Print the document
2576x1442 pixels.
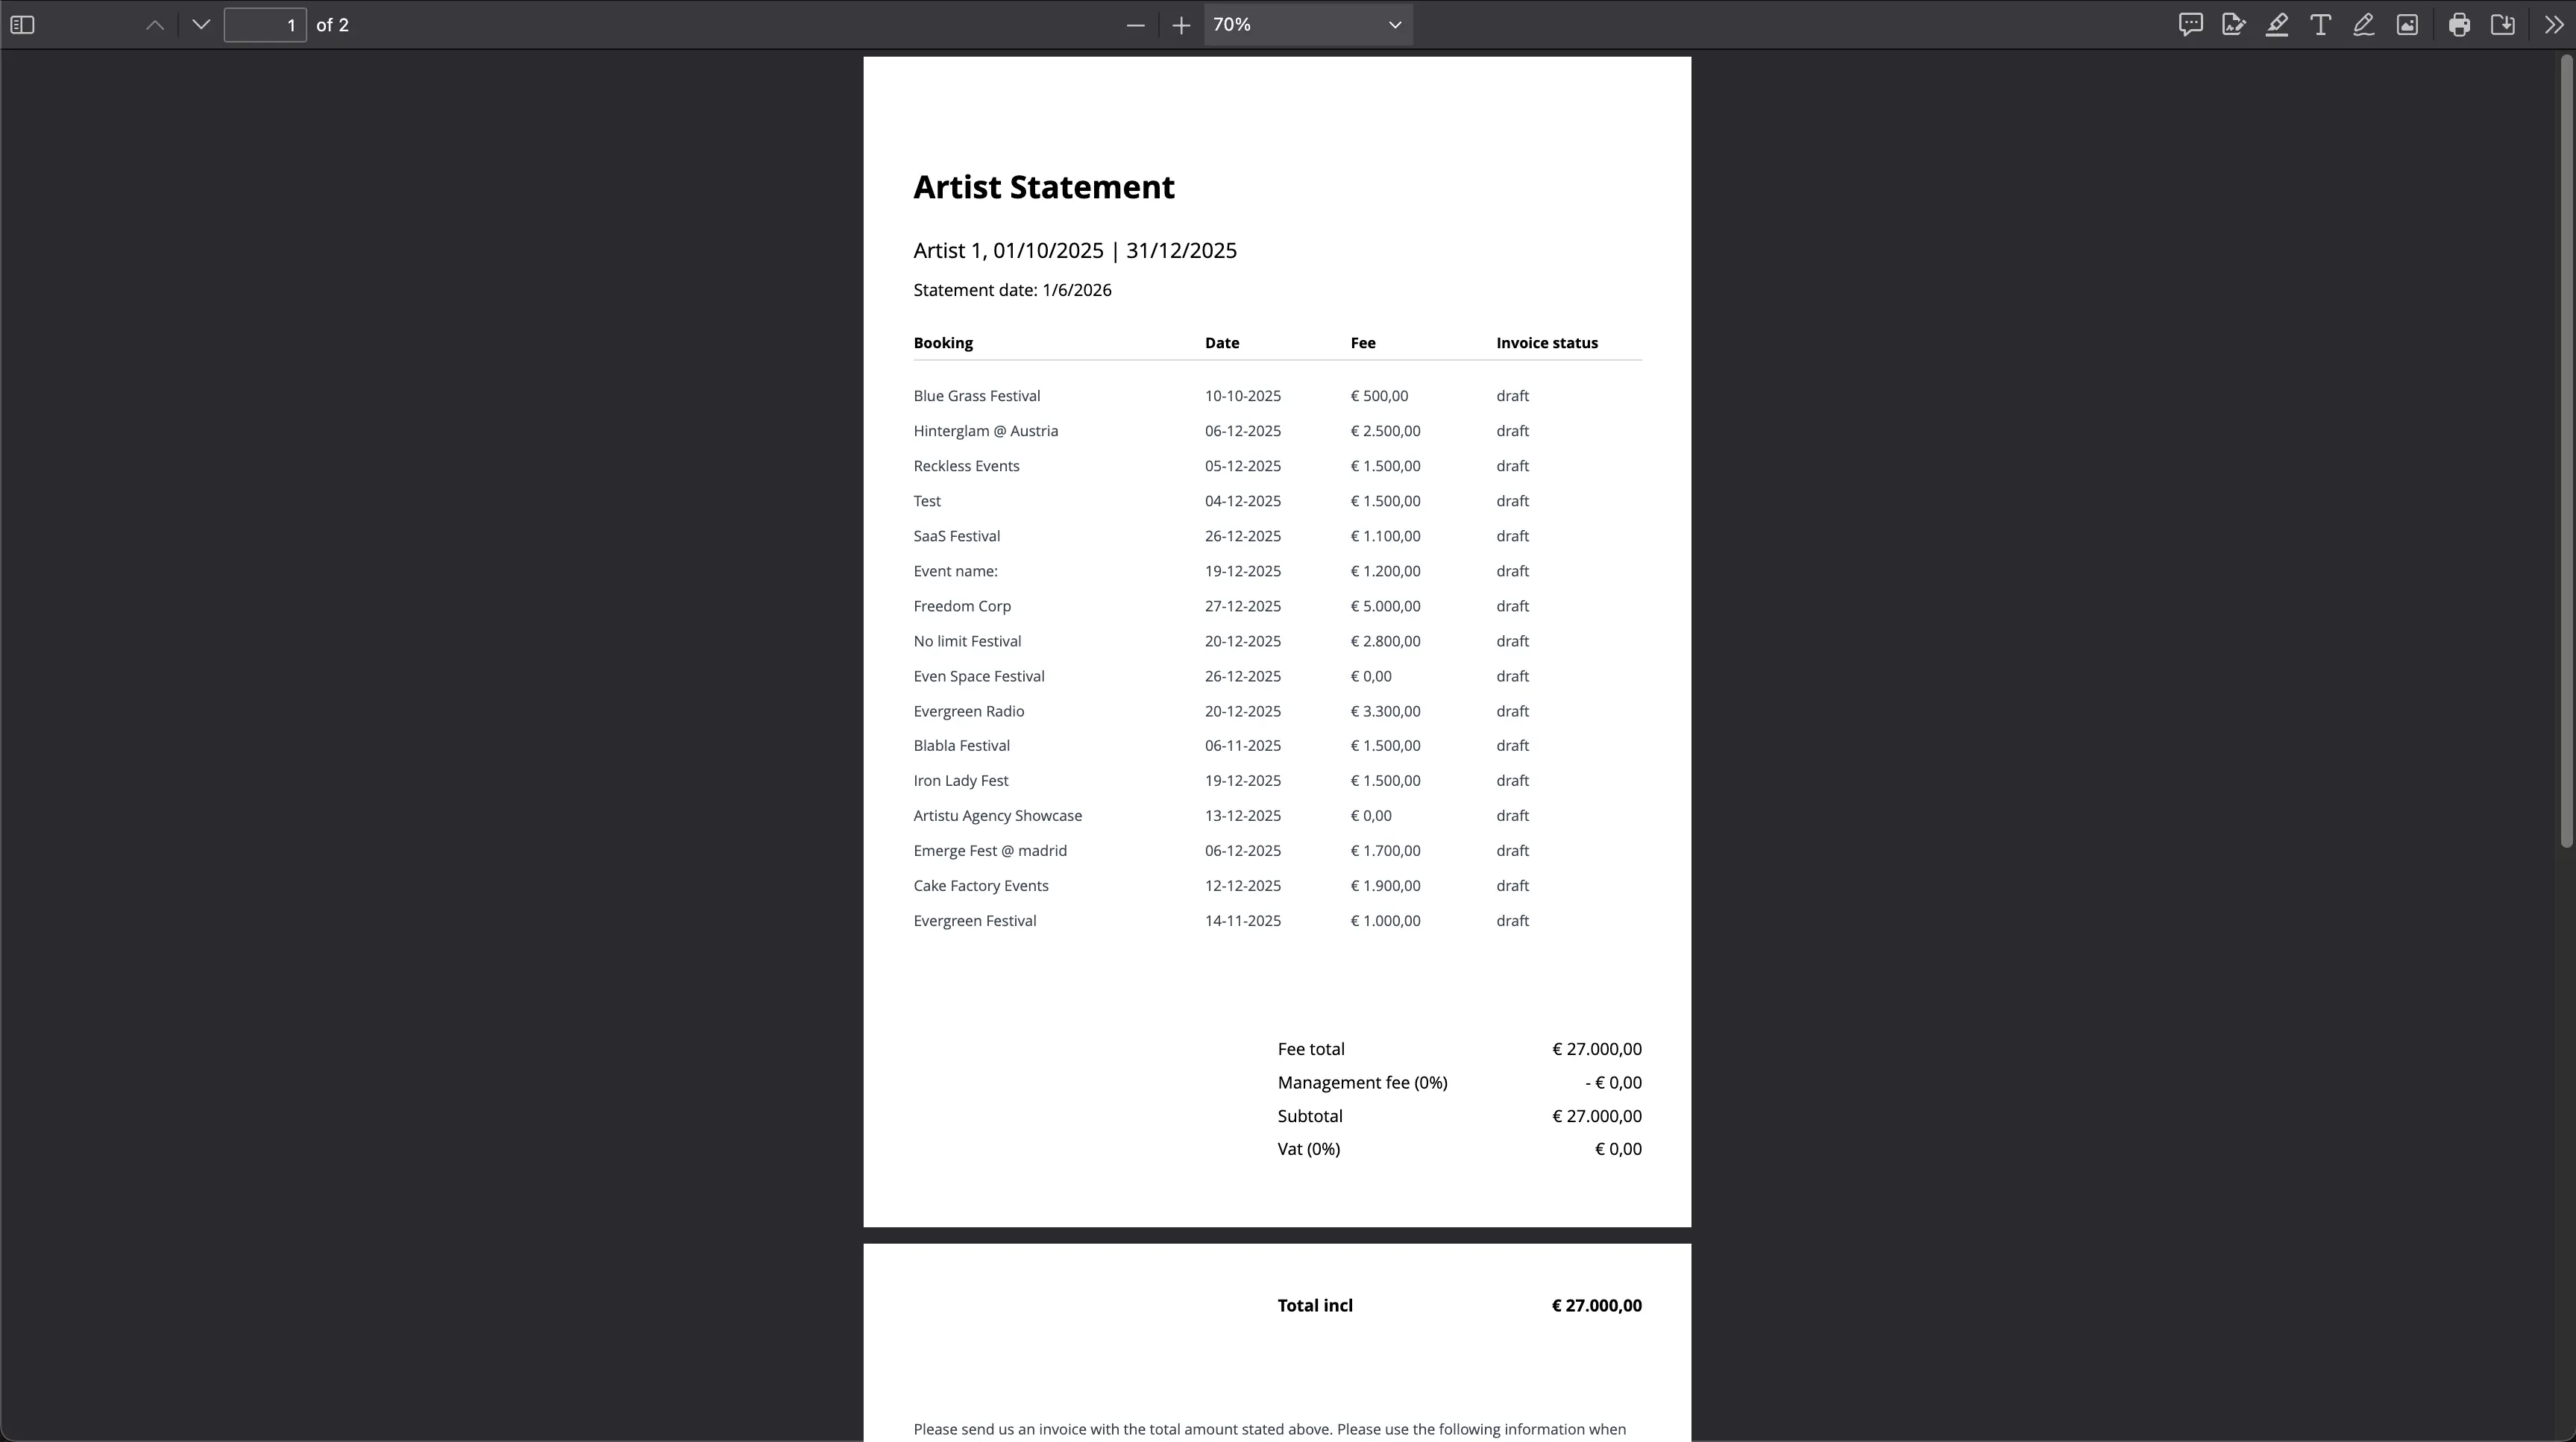[x=2459, y=25]
